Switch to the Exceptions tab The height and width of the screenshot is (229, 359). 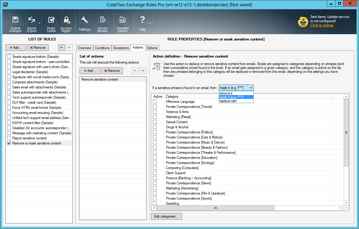pyautogui.click(x=121, y=48)
